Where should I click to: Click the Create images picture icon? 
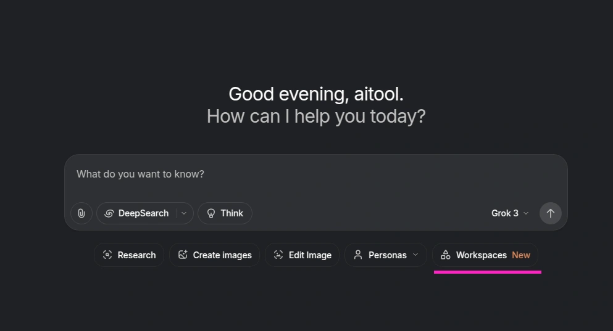coord(183,255)
